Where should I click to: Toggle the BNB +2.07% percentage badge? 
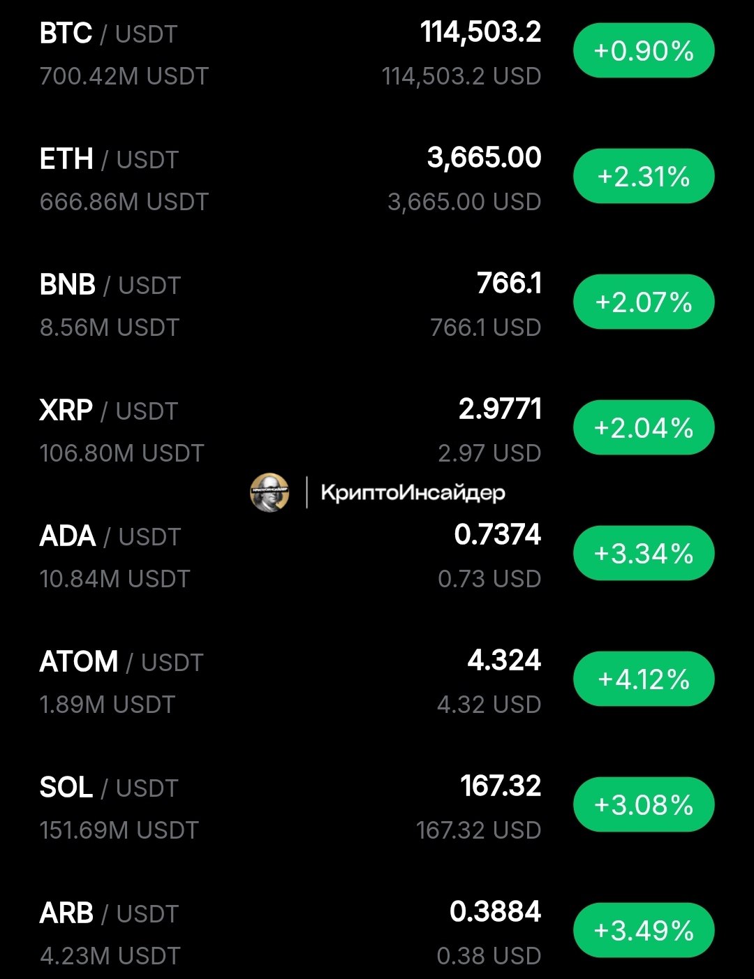click(644, 302)
